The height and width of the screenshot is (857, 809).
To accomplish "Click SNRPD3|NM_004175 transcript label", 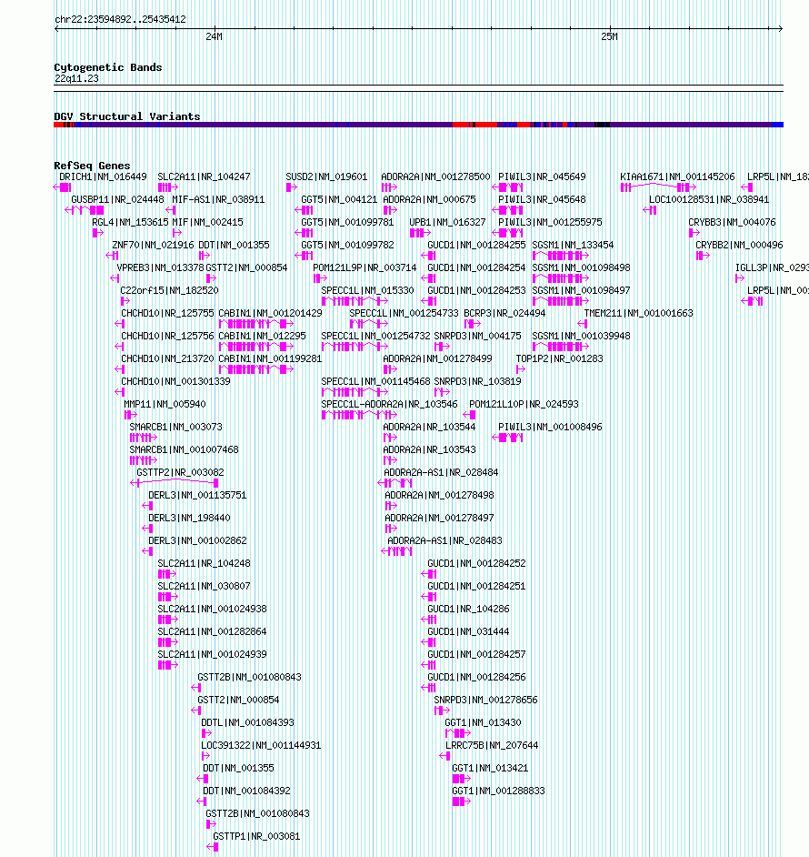I will (477, 336).
